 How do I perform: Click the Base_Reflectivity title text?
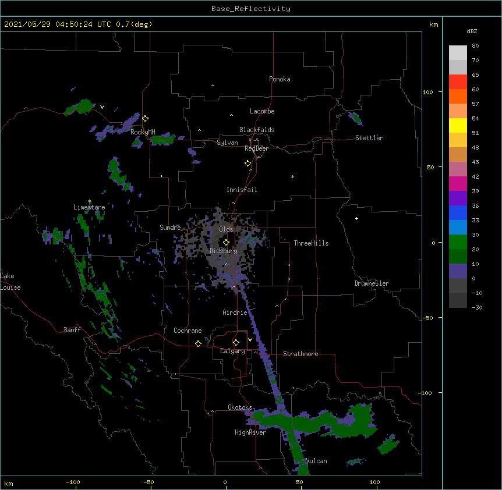251,9
